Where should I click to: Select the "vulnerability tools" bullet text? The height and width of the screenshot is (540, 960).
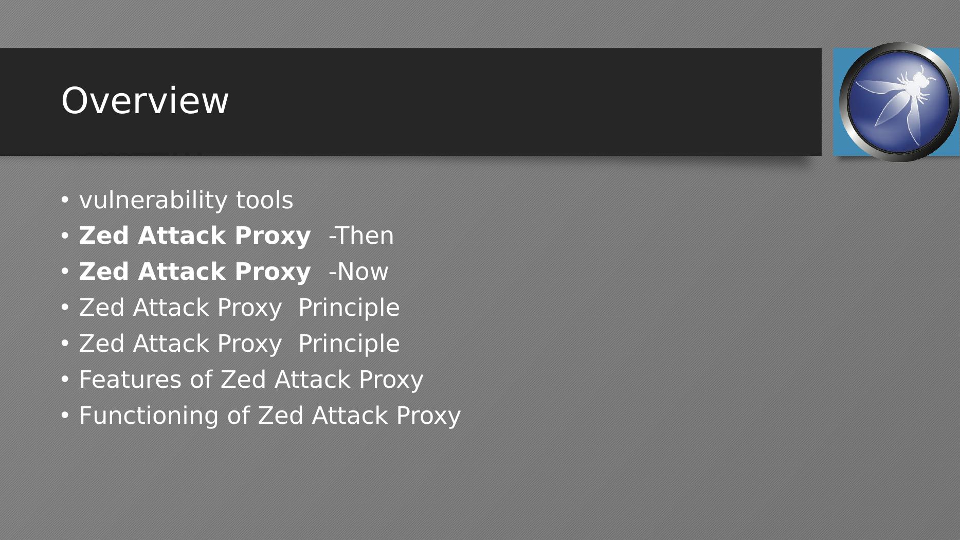pyautogui.click(x=186, y=200)
